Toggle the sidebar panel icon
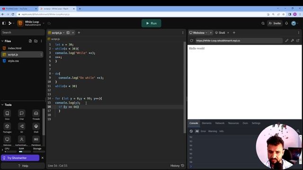The image size is (303, 170). [4, 23]
